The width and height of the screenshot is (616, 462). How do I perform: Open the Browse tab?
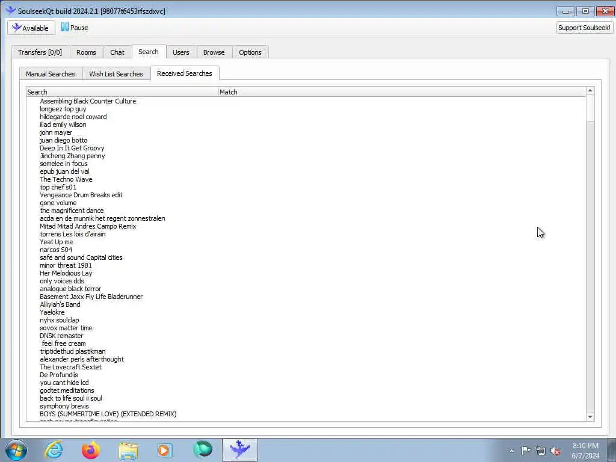(214, 52)
